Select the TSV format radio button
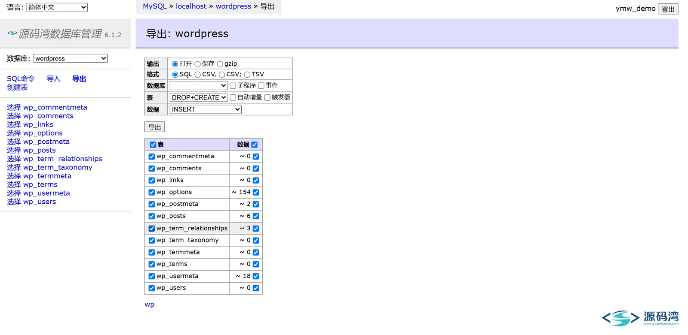 [247, 75]
